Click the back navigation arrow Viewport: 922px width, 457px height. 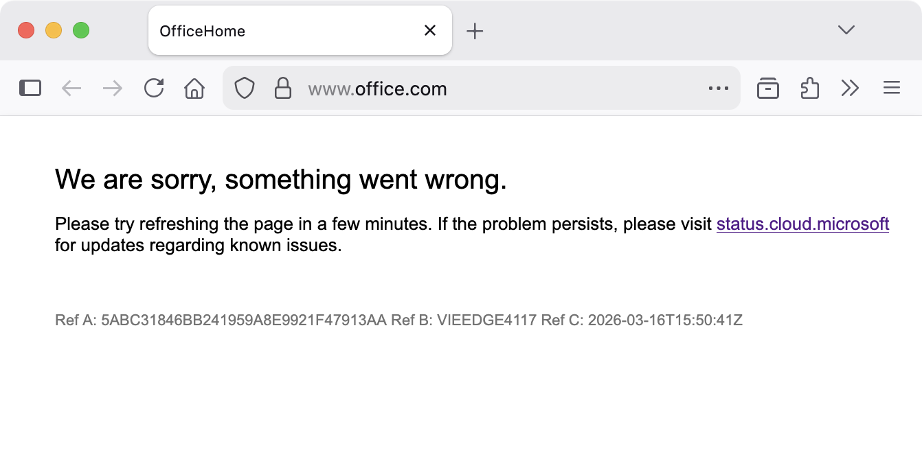point(71,88)
